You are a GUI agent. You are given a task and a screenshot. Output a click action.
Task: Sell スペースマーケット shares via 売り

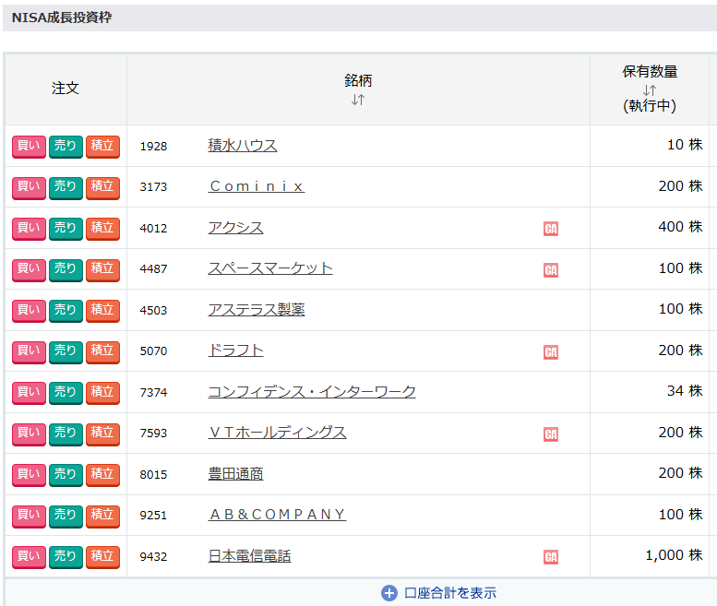(x=66, y=270)
